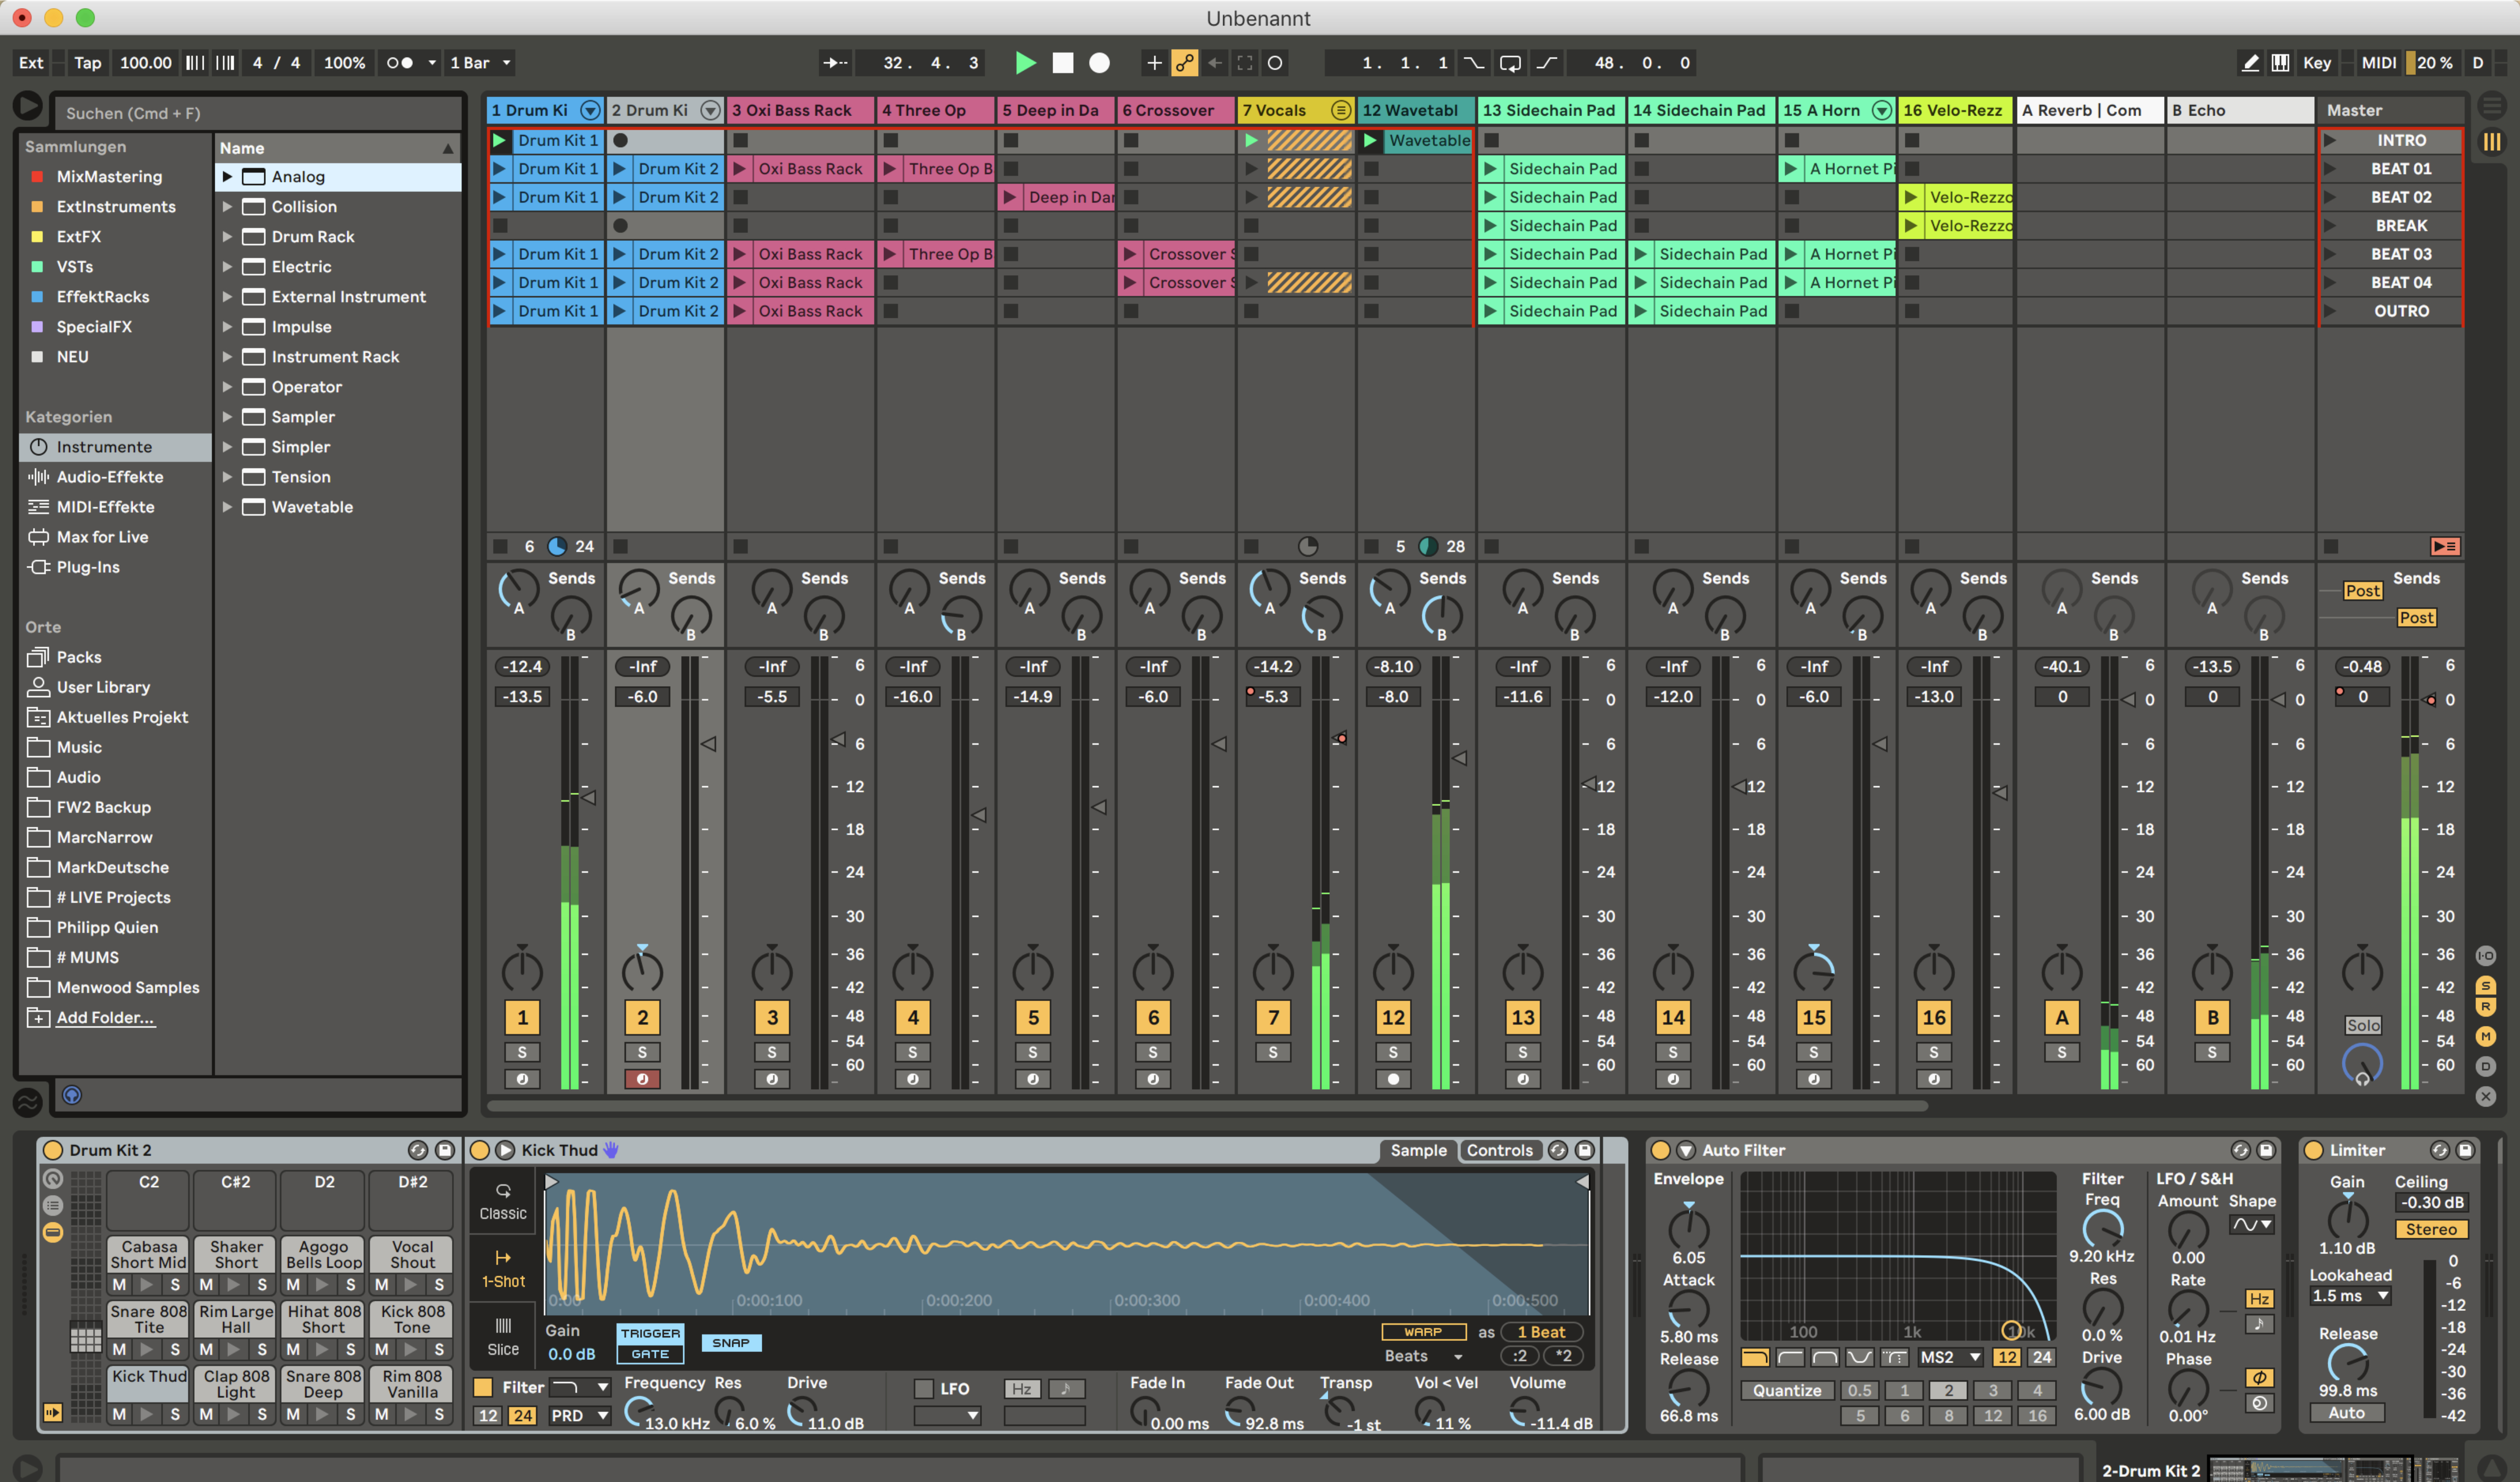Enable the Kick Thud Filter checkbox
The height and width of the screenshot is (1482, 2520).
(x=483, y=1387)
